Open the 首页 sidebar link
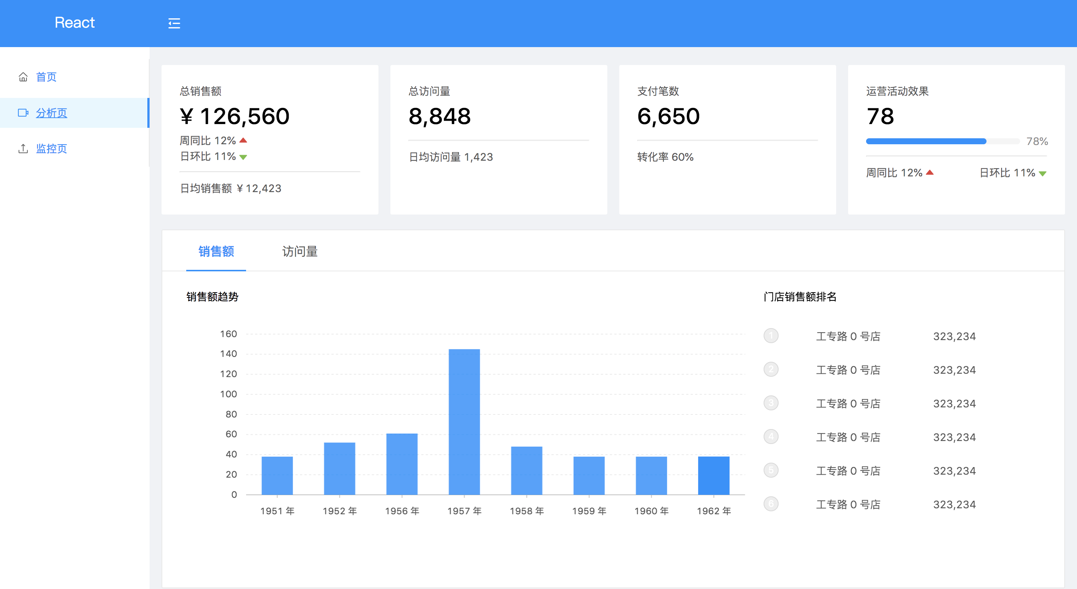The image size is (1077, 589). pyautogui.click(x=46, y=77)
